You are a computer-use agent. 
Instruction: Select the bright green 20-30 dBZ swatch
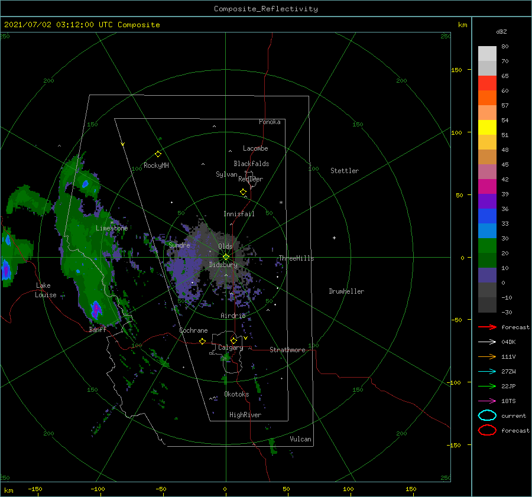pyautogui.click(x=487, y=245)
